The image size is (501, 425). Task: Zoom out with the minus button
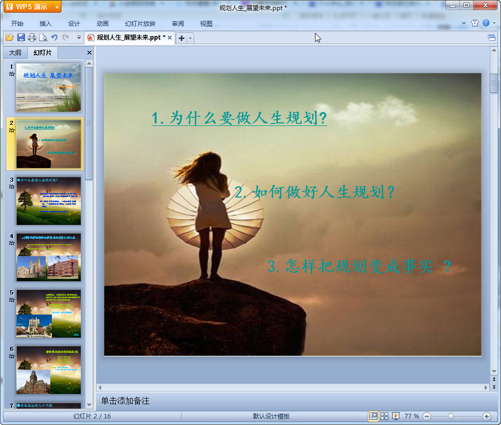click(x=427, y=416)
